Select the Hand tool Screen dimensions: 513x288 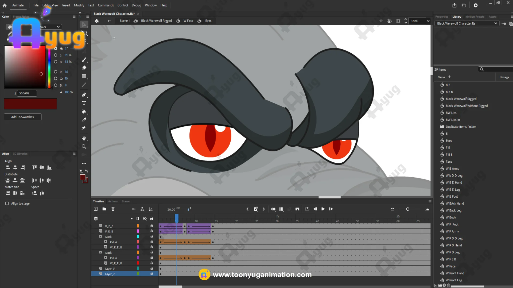(84, 138)
